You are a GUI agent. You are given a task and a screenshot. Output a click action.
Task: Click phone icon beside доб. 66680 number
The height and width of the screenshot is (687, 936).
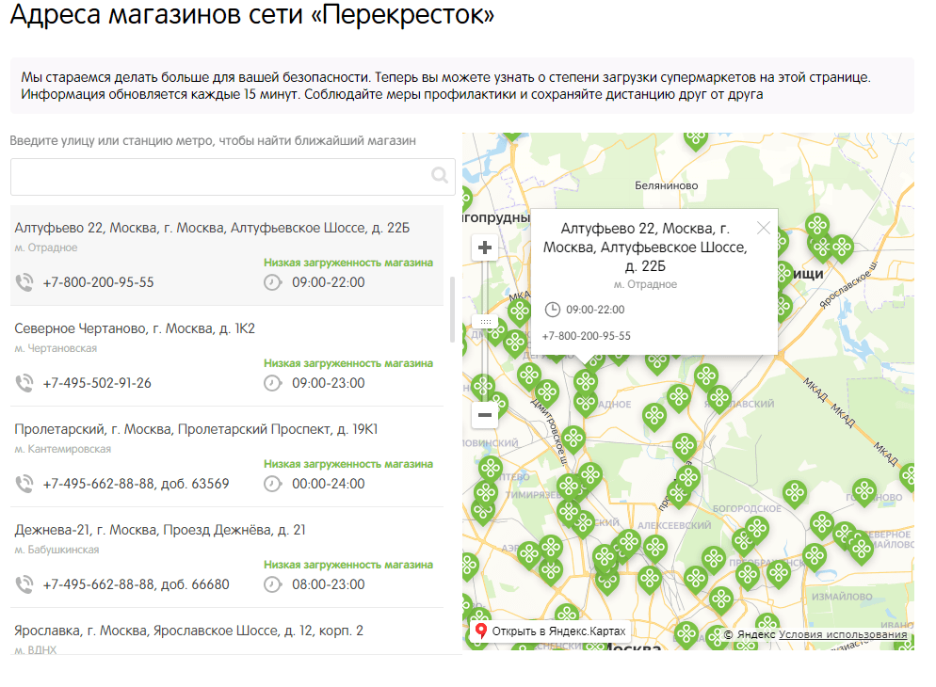[24, 584]
